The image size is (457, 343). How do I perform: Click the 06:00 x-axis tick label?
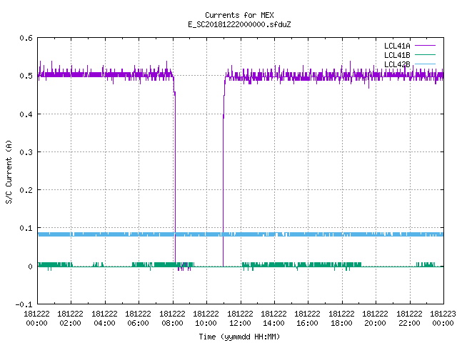pyautogui.click(x=138, y=319)
